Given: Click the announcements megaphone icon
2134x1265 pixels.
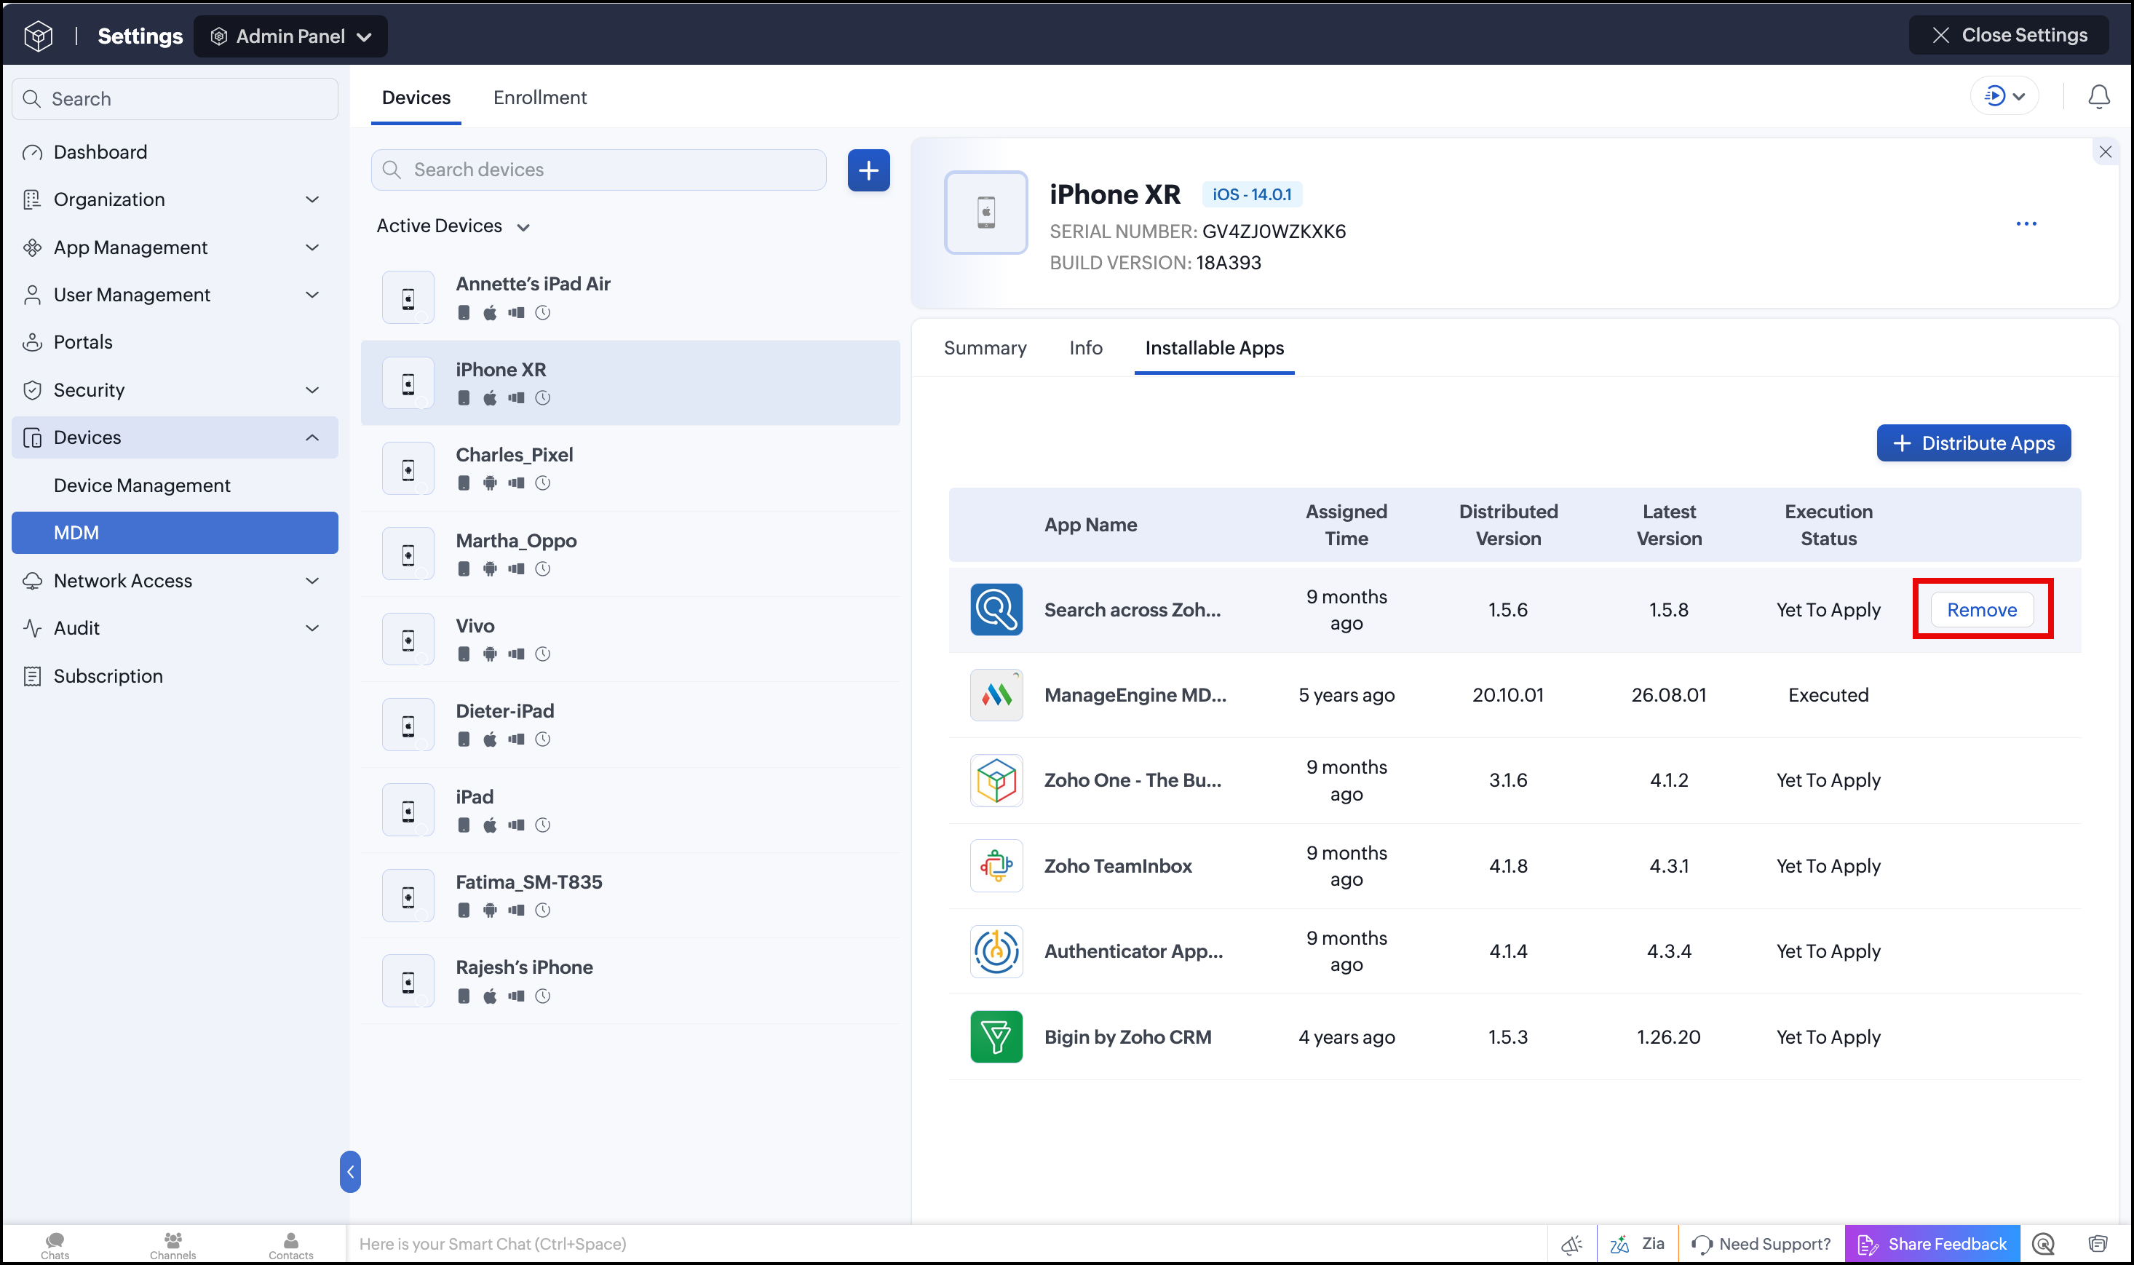Looking at the screenshot, I should (x=1571, y=1245).
